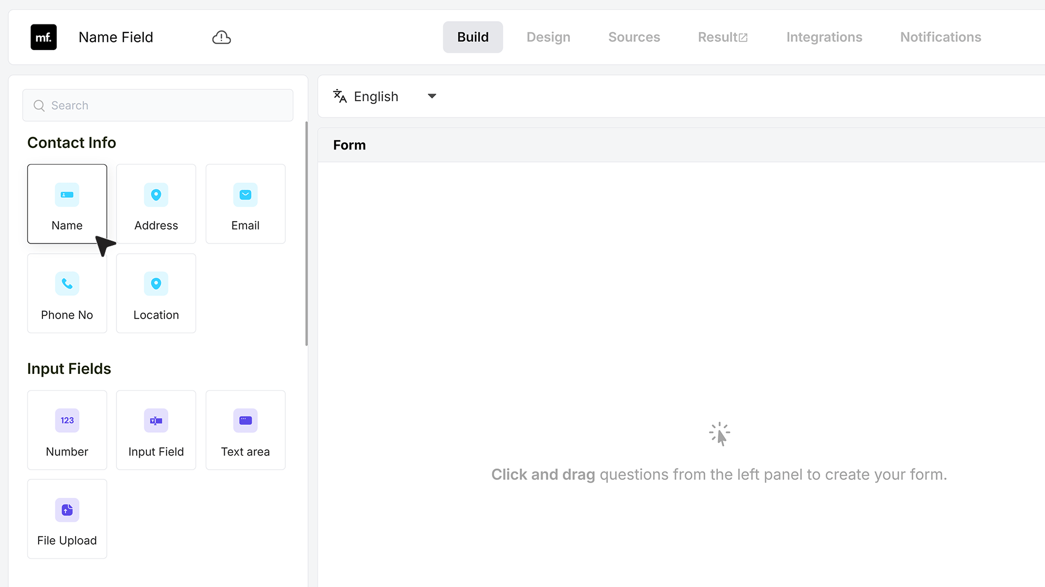The image size is (1045, 587).
Task: Select the File Upload field card
Action: pyautogui.click(x=67, y=519)
